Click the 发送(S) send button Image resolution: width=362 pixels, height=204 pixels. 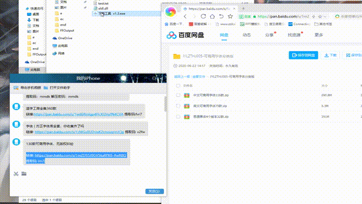(154, 192)
